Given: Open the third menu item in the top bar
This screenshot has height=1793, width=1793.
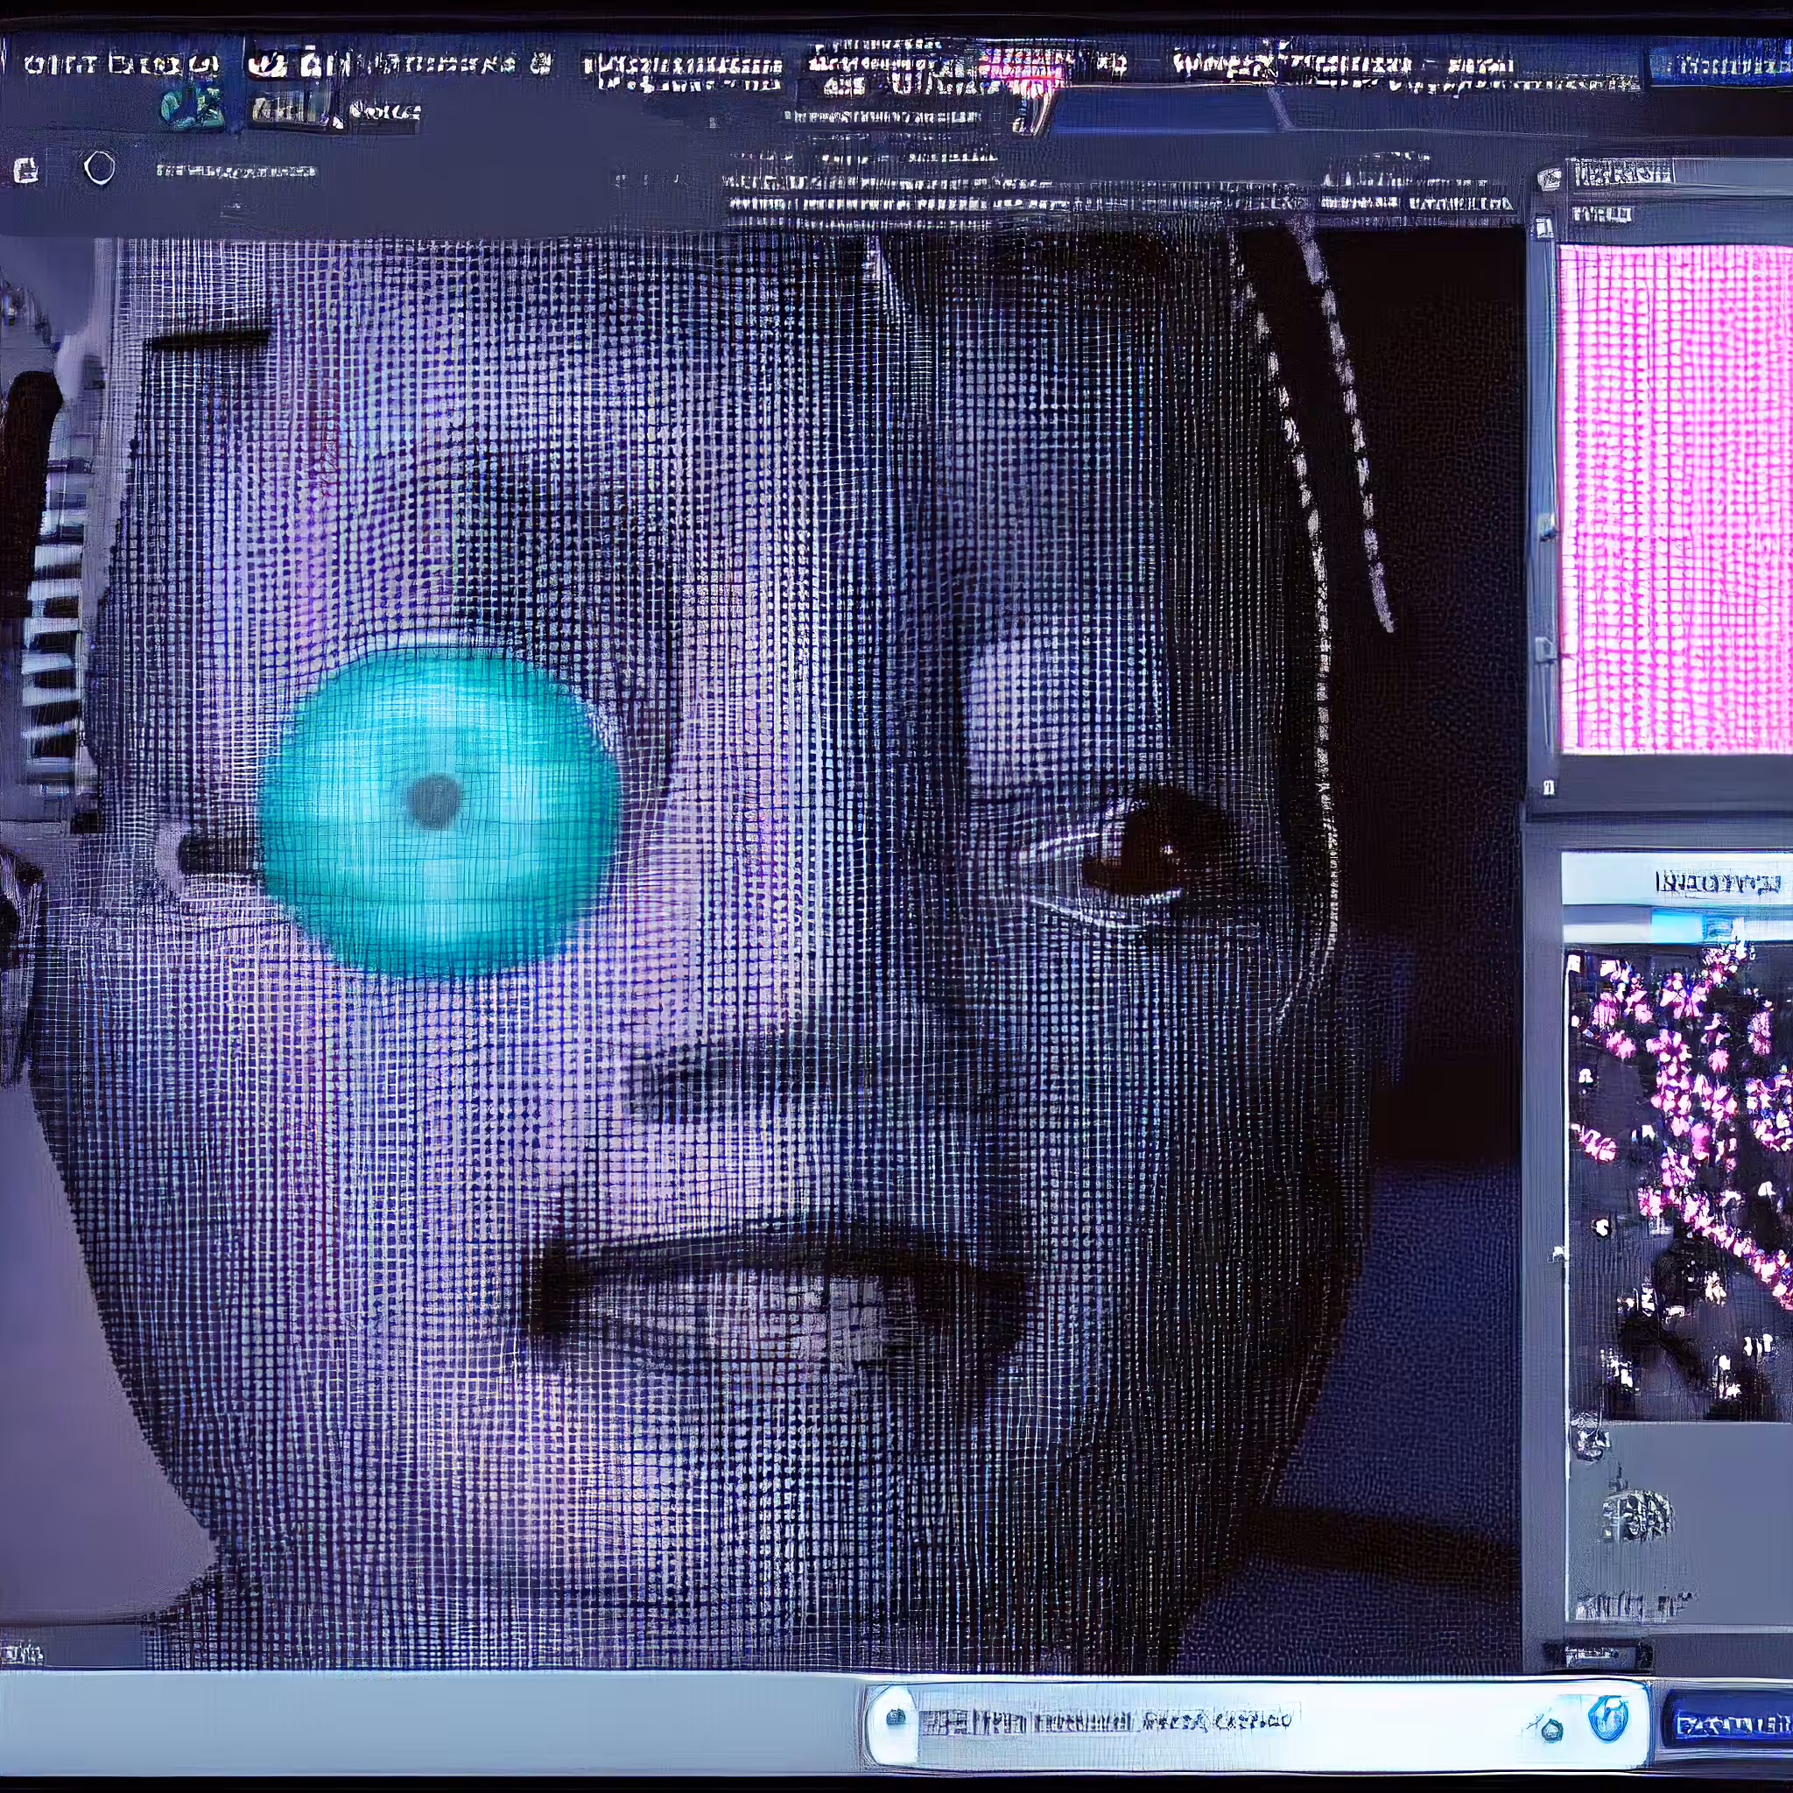Looking at the screenshot, I should tap(682, 71).
